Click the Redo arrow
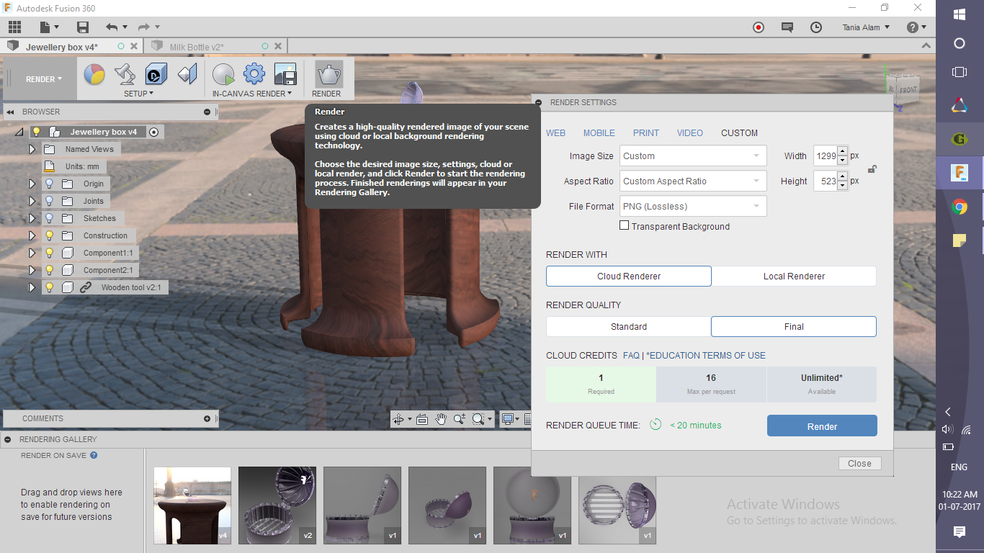984x553 pixels. pyautogui.click(x=144, y=27)
